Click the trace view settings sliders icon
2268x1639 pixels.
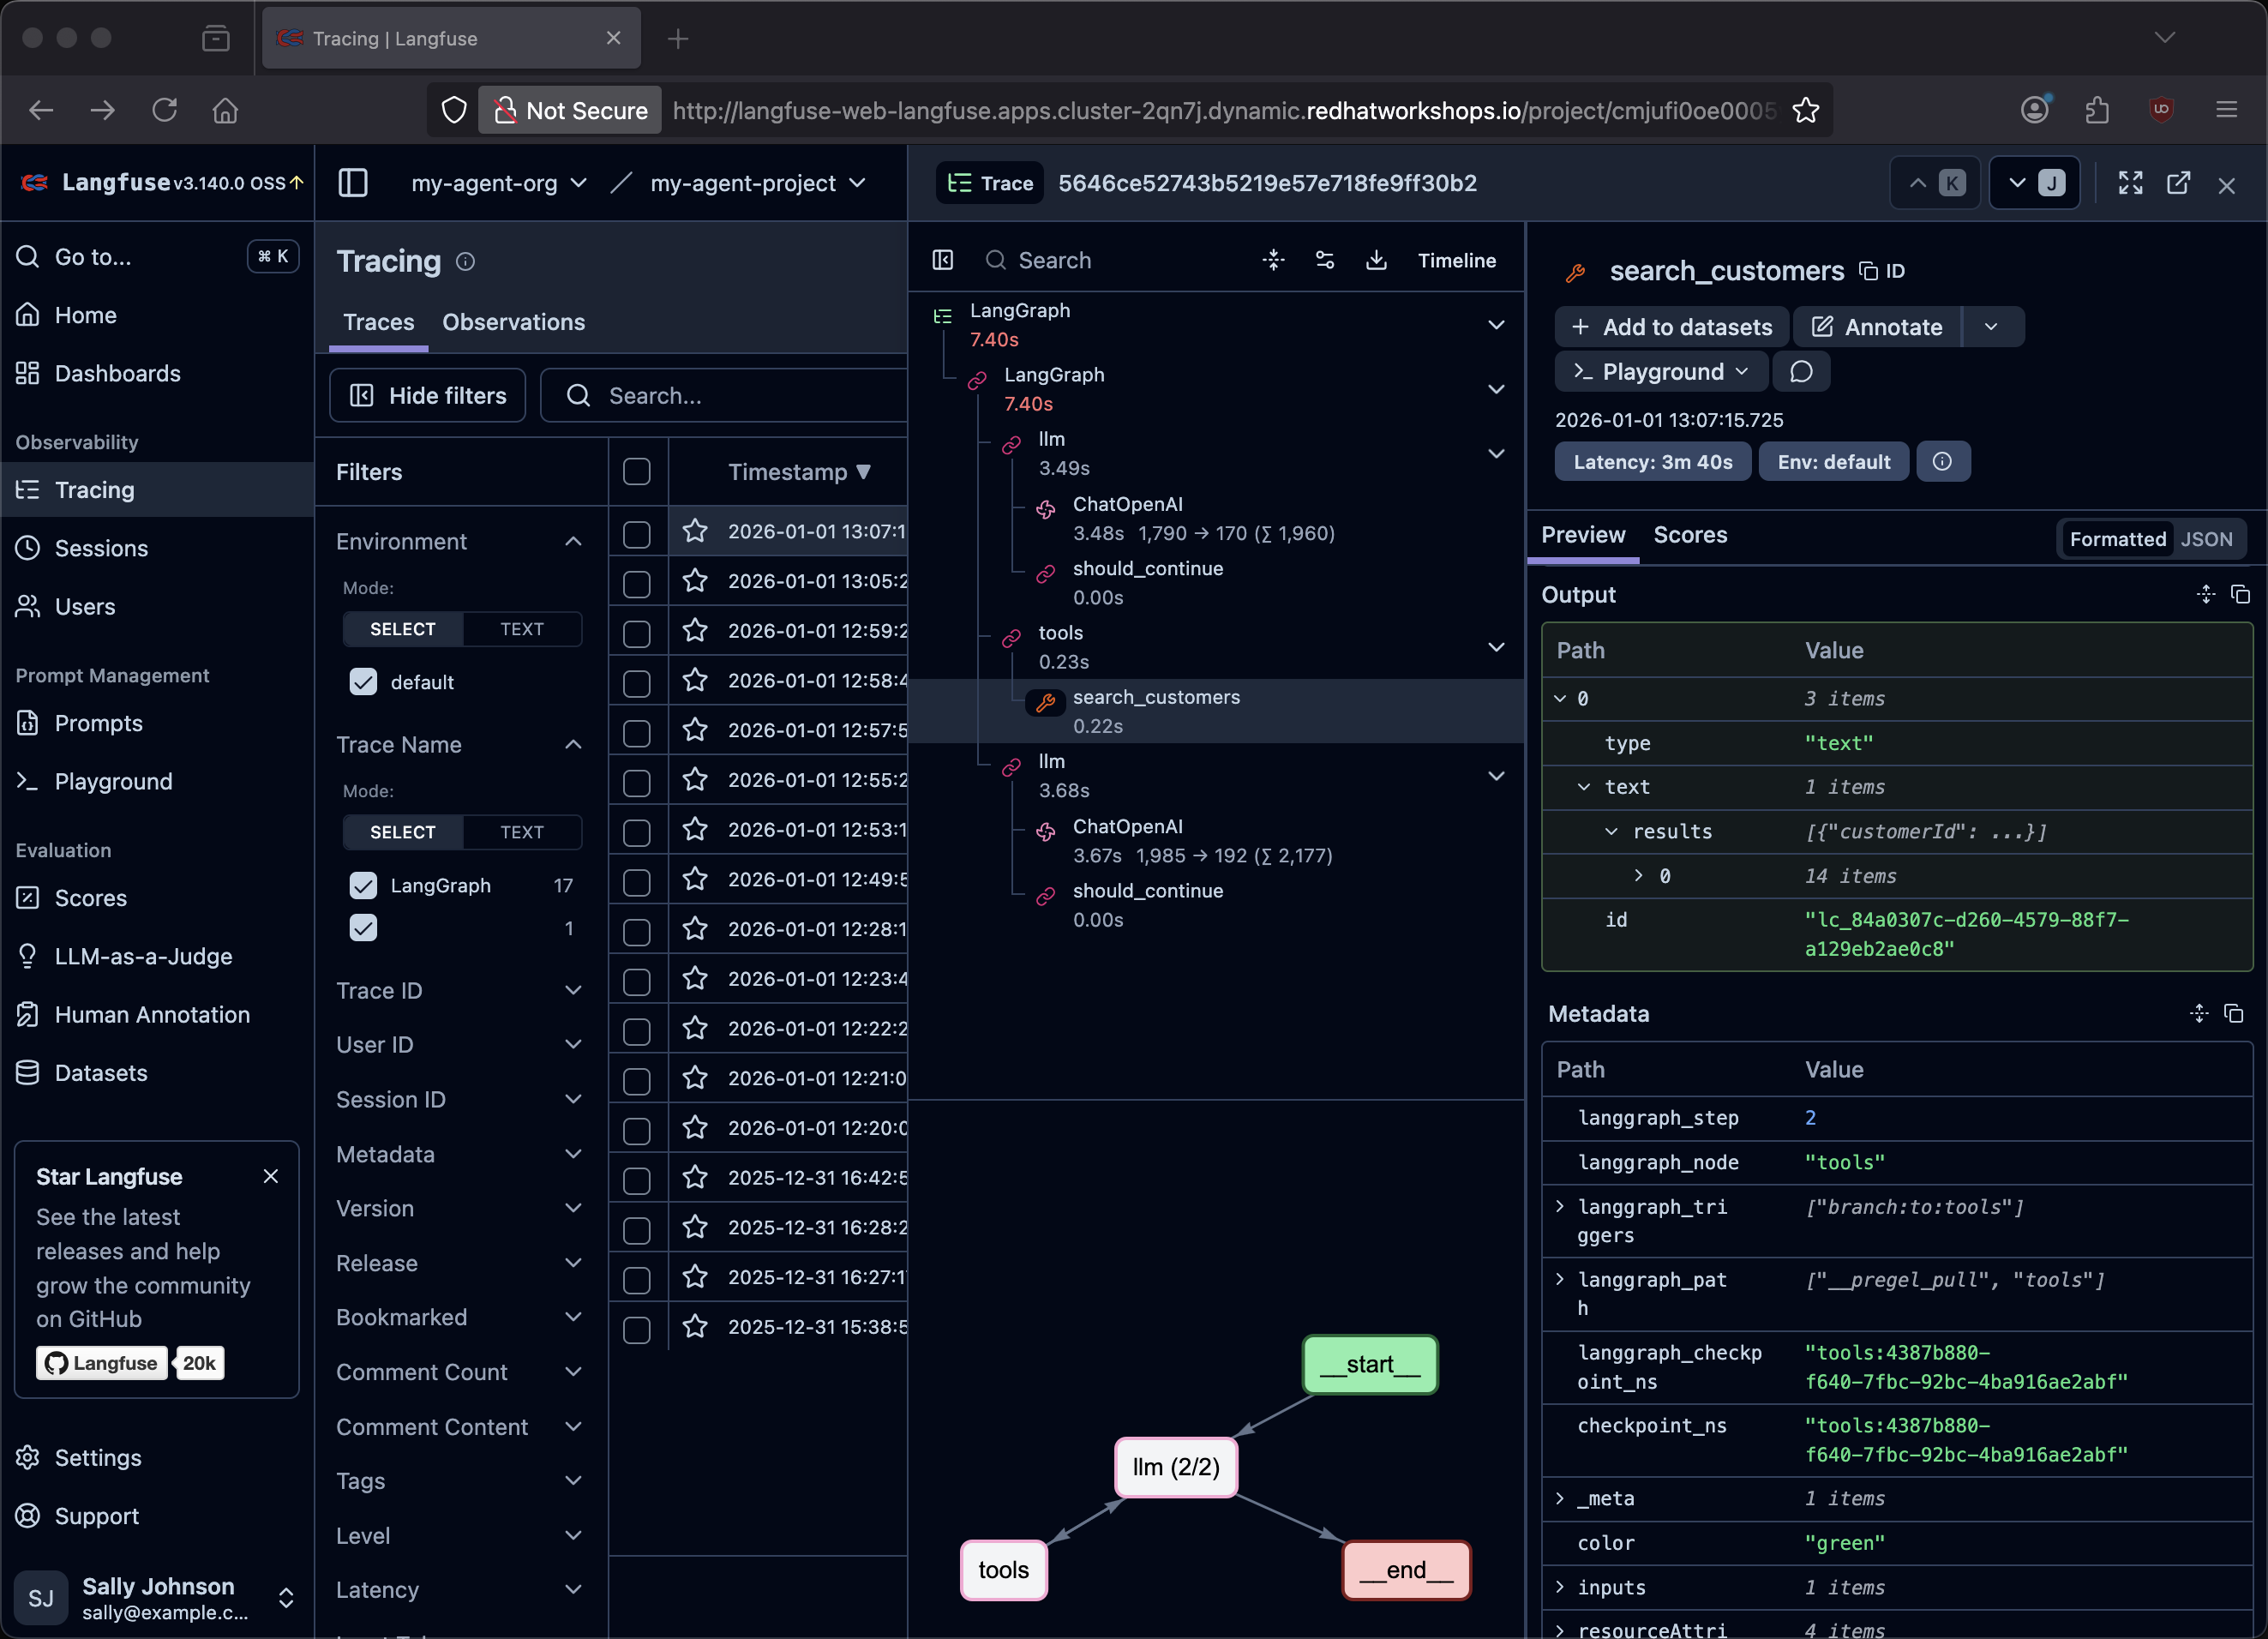pos(1325,260)
